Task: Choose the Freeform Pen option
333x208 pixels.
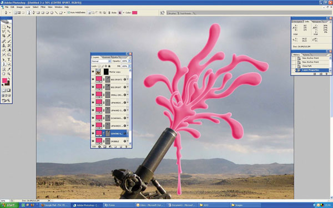Action: pyautogui.click(x=33, y=13)
